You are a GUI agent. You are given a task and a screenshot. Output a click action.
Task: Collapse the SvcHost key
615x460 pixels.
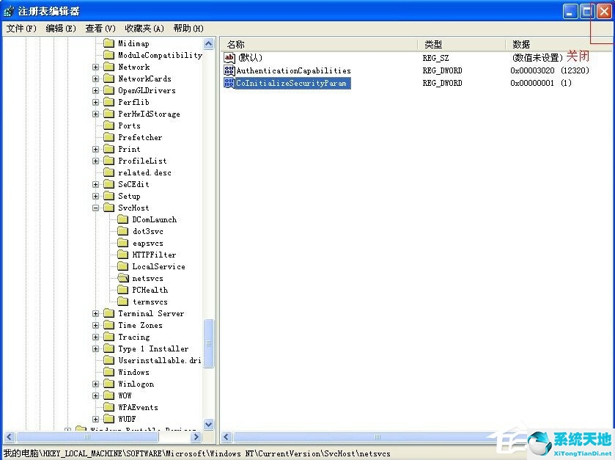[x=95, y=208]
